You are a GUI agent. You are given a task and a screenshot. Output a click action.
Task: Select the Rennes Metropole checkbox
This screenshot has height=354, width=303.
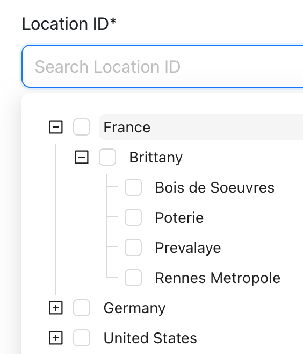pyautogui.click(x=133, y=278)
